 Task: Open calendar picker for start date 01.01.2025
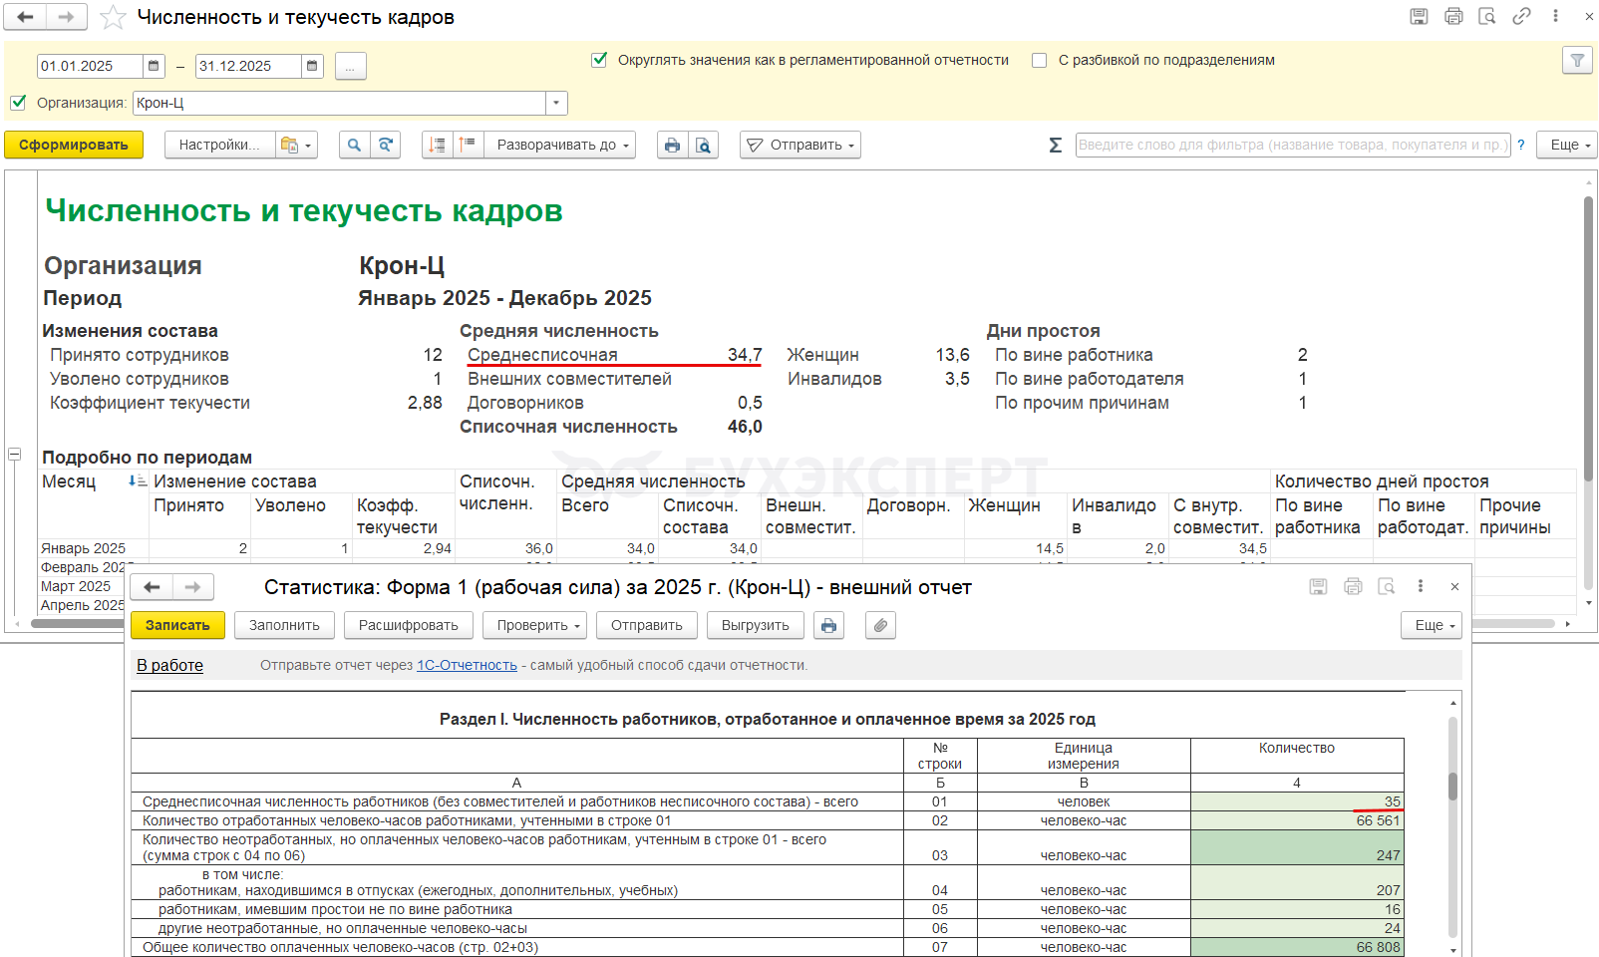click(x=154, y=66)
